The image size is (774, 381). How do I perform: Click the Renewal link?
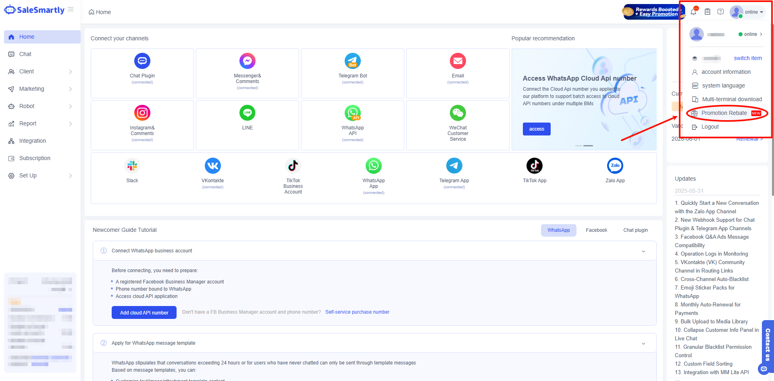coord(749,139)
